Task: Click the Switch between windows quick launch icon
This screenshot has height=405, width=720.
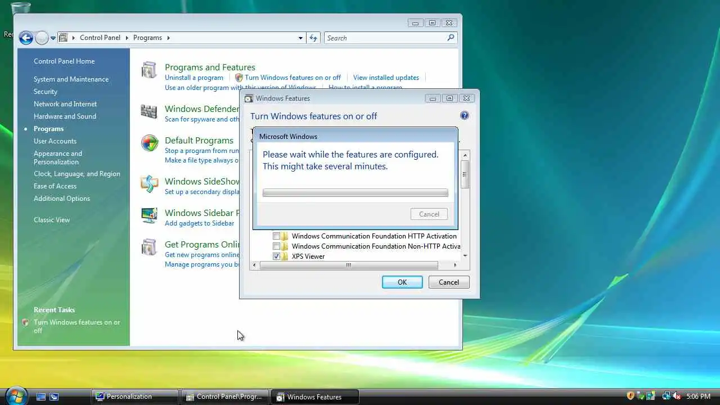Action: tap(54, 397)
